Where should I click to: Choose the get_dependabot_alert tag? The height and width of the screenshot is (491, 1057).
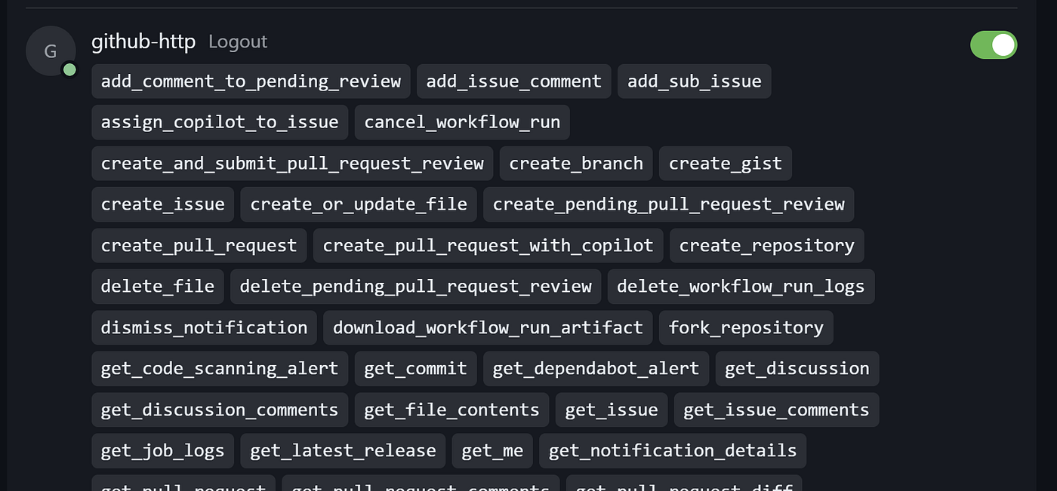[596, 369]
